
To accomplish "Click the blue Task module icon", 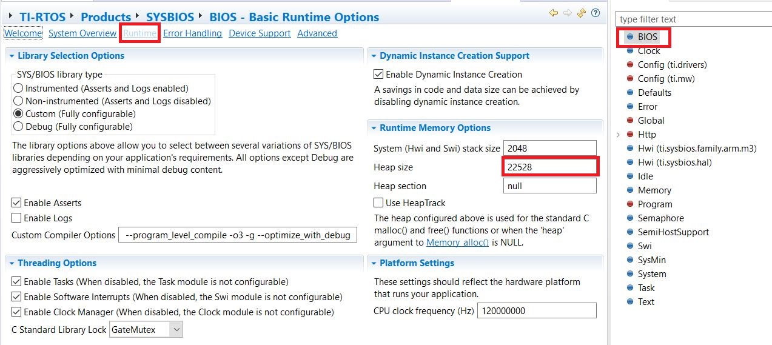I will click(630, 288).
